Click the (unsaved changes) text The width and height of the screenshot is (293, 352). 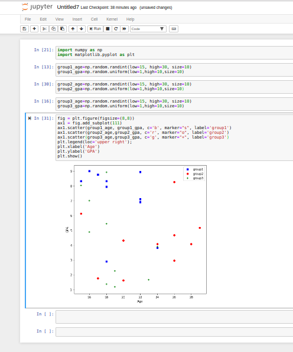click(156, 8)
